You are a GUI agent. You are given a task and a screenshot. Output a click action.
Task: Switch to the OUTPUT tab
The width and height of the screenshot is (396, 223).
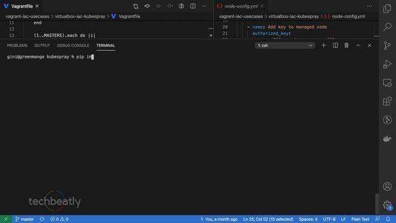click(42, 45)
